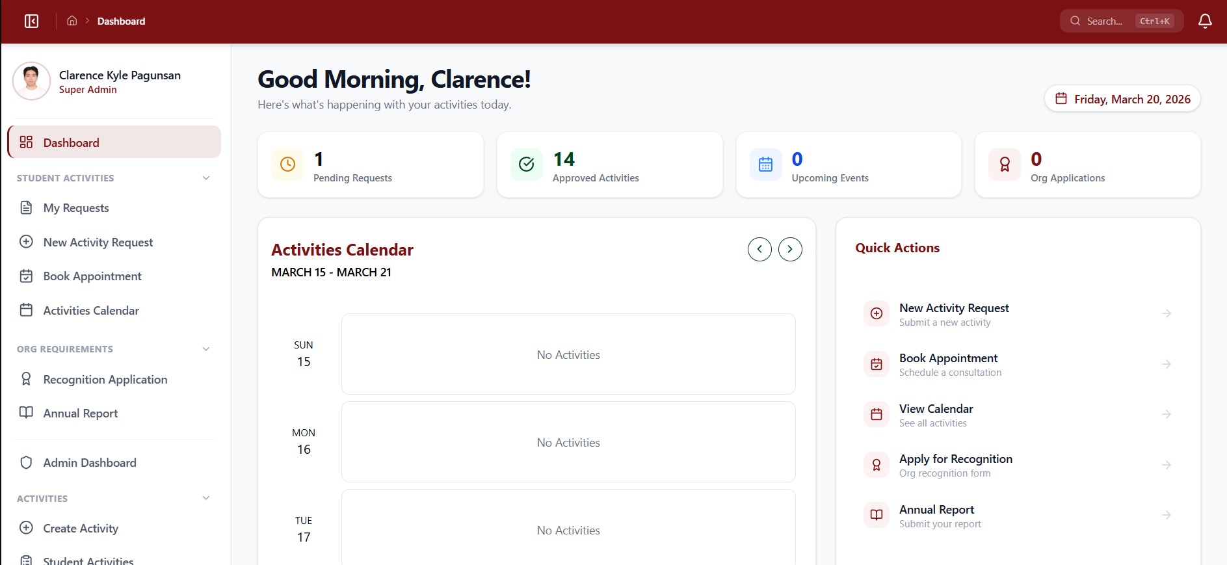The image size is (1227, 565).
Task: Go to next week in Activities Calendar
Action: (790, 249)
